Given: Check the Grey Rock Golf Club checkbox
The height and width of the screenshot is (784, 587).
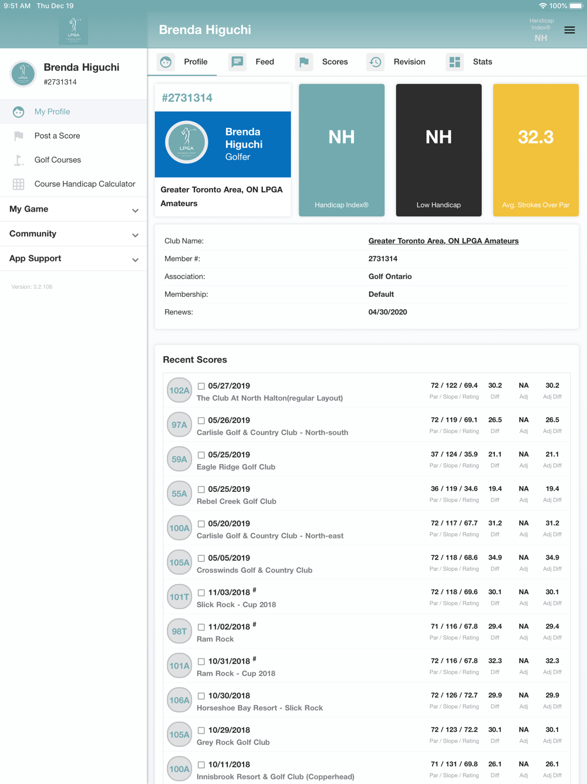Looking at the screenshot, I should pyautogui.click(x=201, y=731).
